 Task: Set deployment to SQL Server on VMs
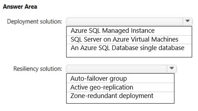point(129,40)
